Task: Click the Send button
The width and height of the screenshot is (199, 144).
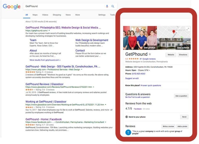Action: pos(184,117)
